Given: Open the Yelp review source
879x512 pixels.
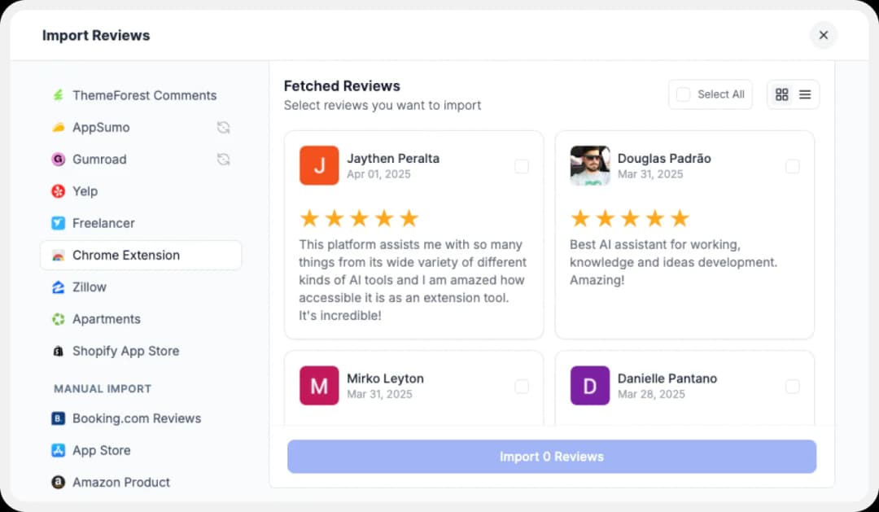Looking at the screenshot, I should click(x=85, y=191).
